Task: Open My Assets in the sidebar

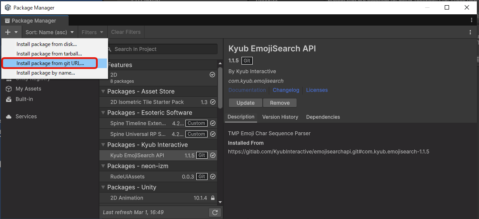Action: click(x=28, y=89)
